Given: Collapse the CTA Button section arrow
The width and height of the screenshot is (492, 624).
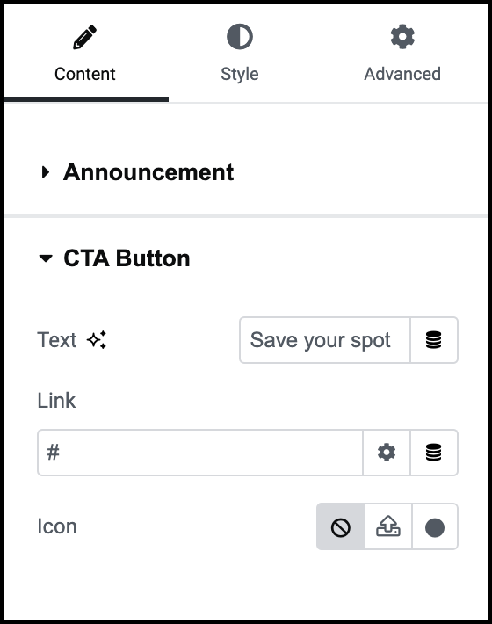Looking at the screenshot, I should pyautogui.click(x=46, y=258).
